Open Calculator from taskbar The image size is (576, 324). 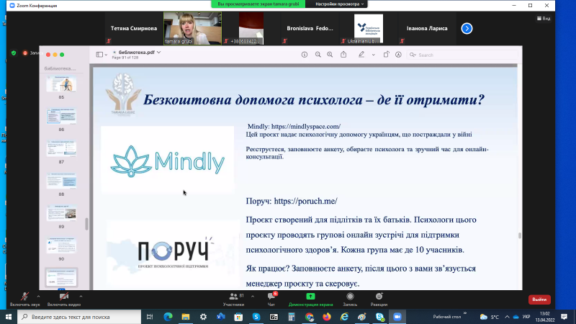[292, 317]
